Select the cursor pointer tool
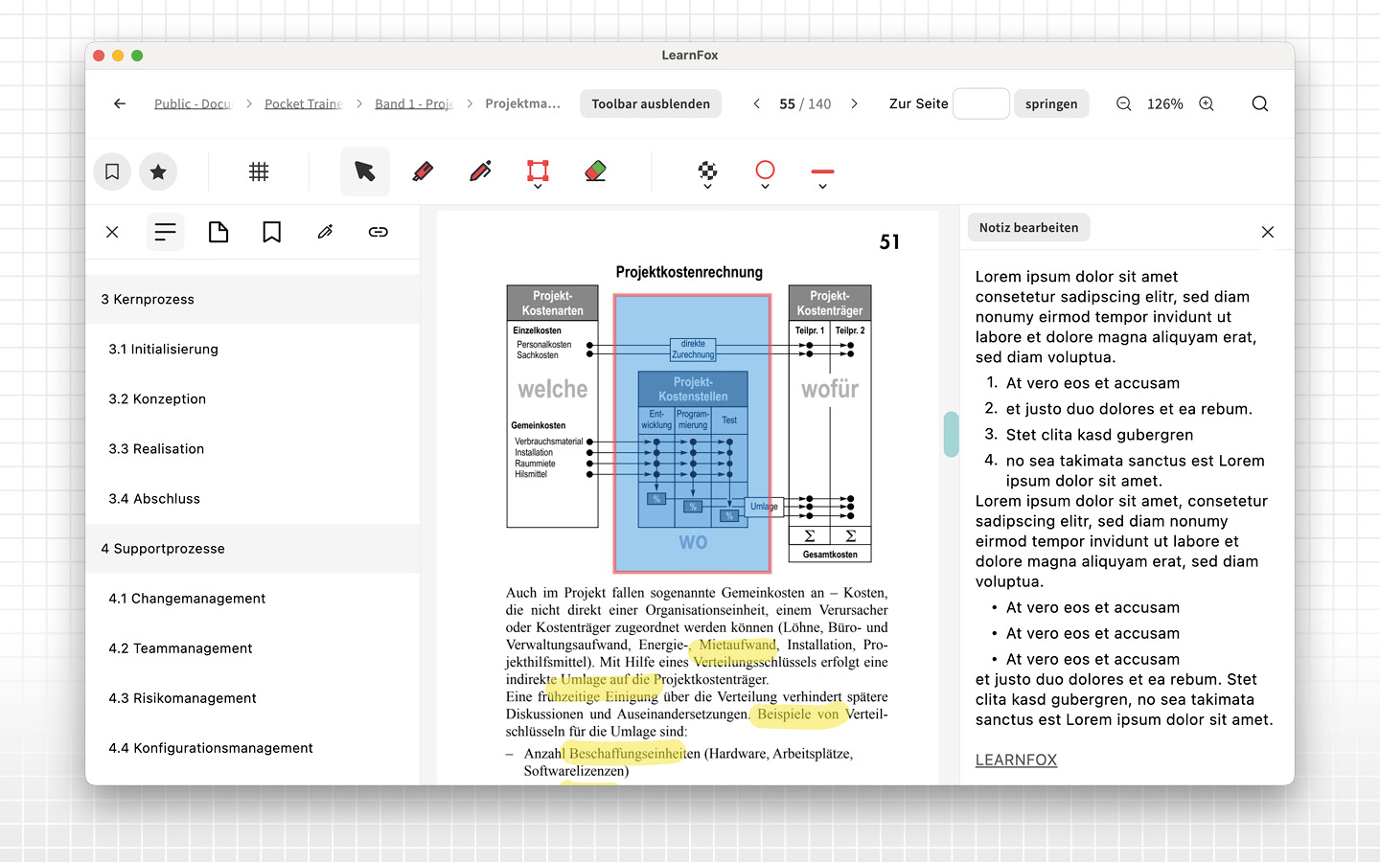Image resolution: width=1380 pixels, height=862 pixels. point(365,171)
